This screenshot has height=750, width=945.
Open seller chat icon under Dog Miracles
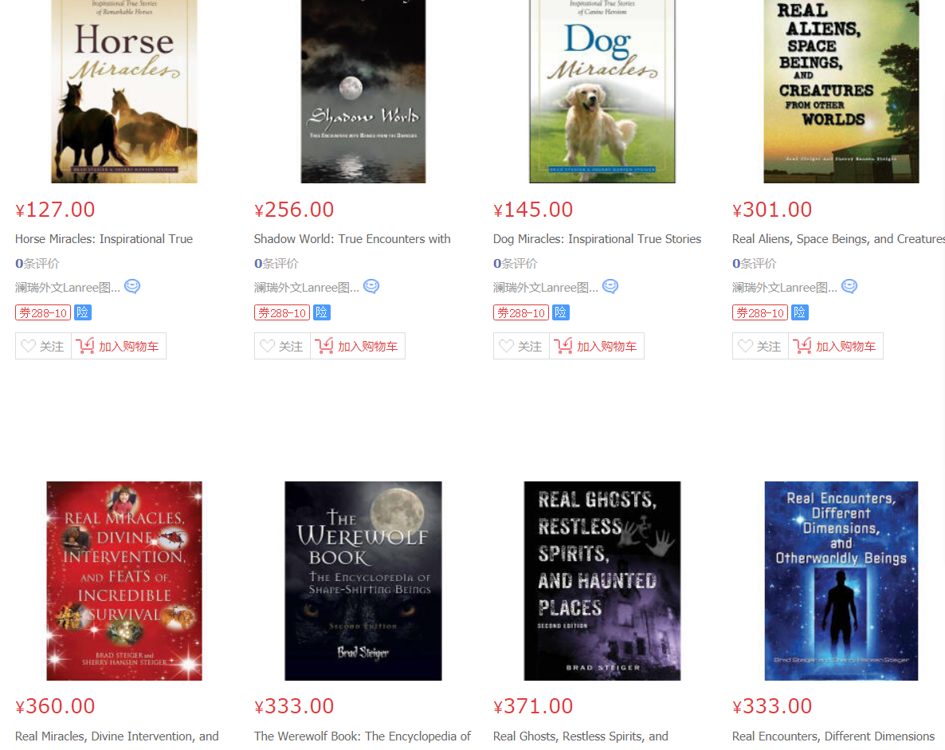click(x=610, y=286)
